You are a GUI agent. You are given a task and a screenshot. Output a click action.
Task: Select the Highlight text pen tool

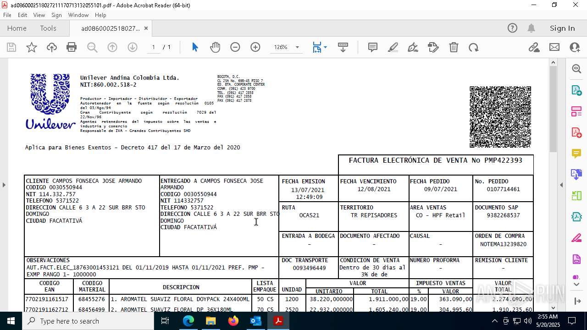(393, 47)
